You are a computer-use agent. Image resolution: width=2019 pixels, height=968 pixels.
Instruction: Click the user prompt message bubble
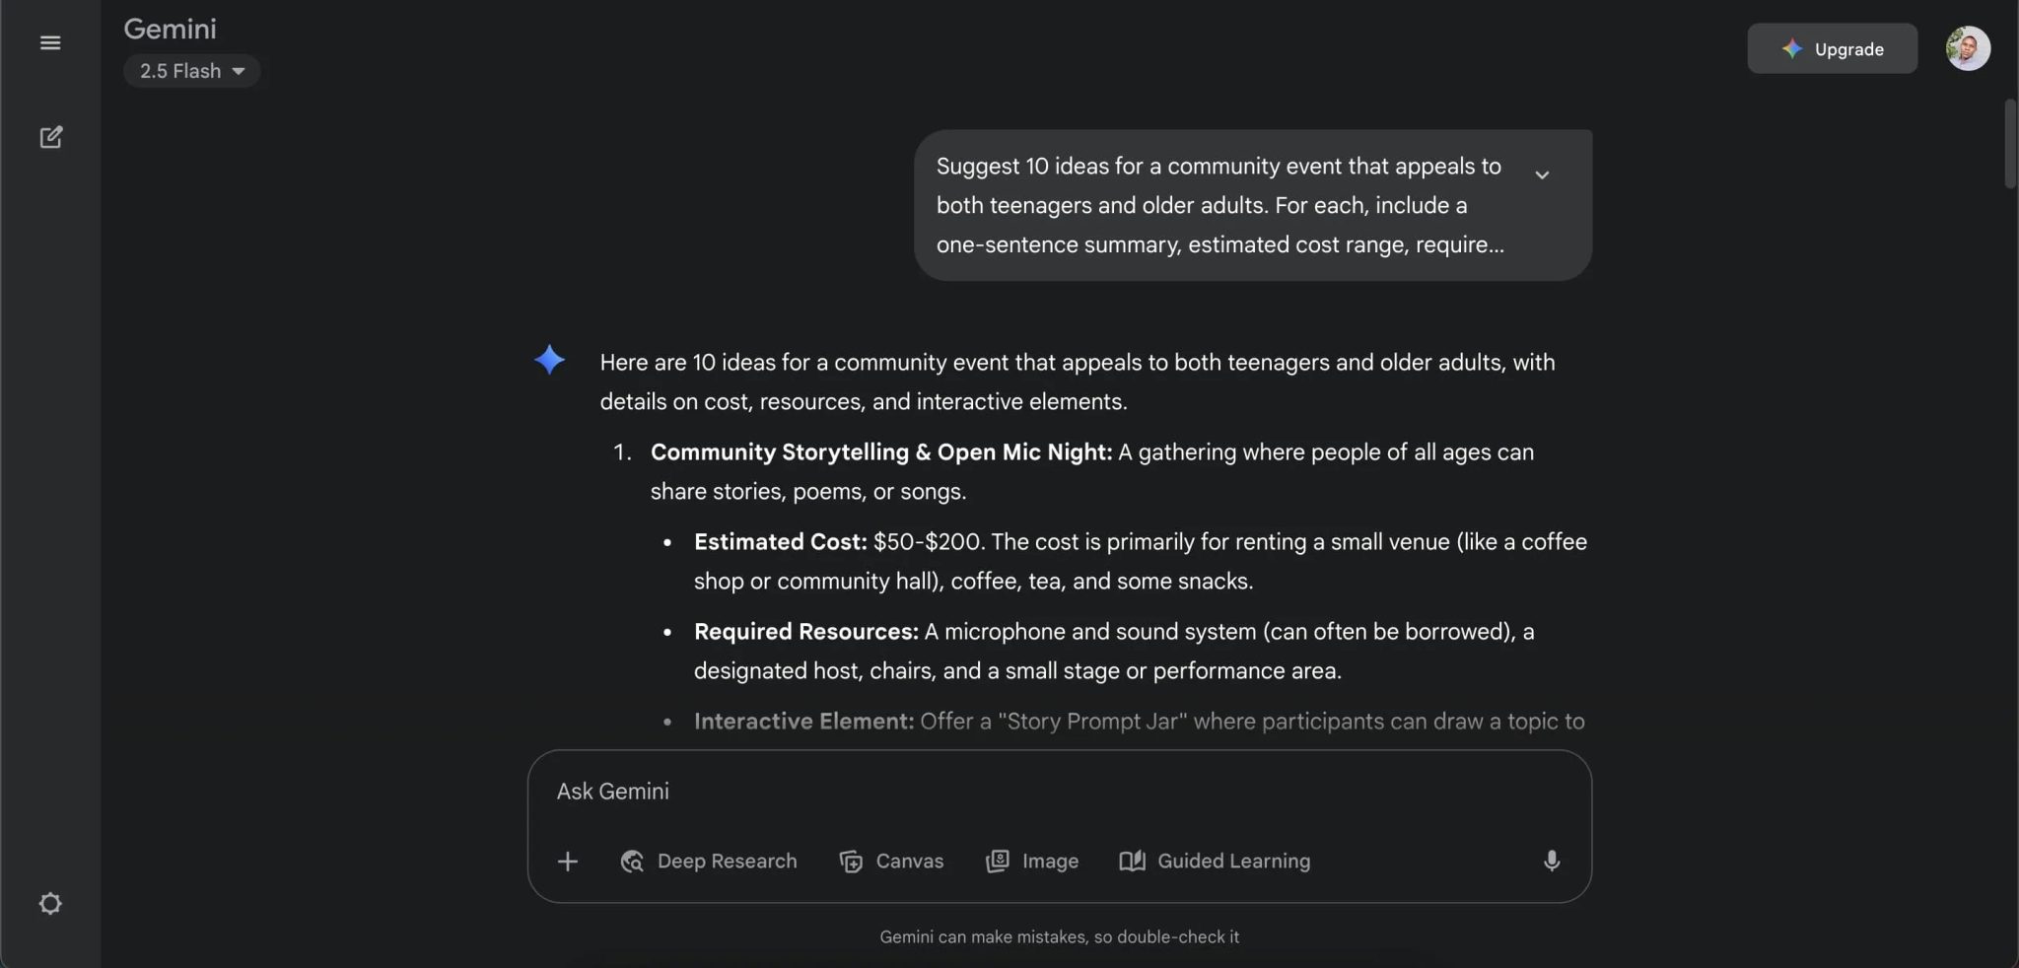(1222, 205)
